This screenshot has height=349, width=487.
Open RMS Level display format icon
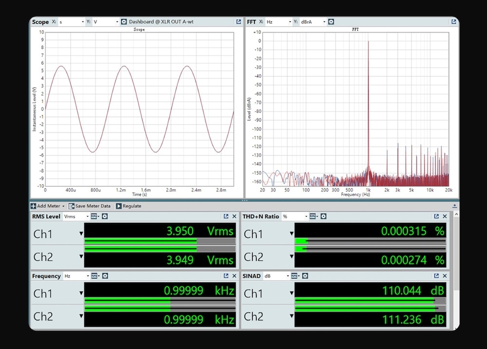coord(95,217)
